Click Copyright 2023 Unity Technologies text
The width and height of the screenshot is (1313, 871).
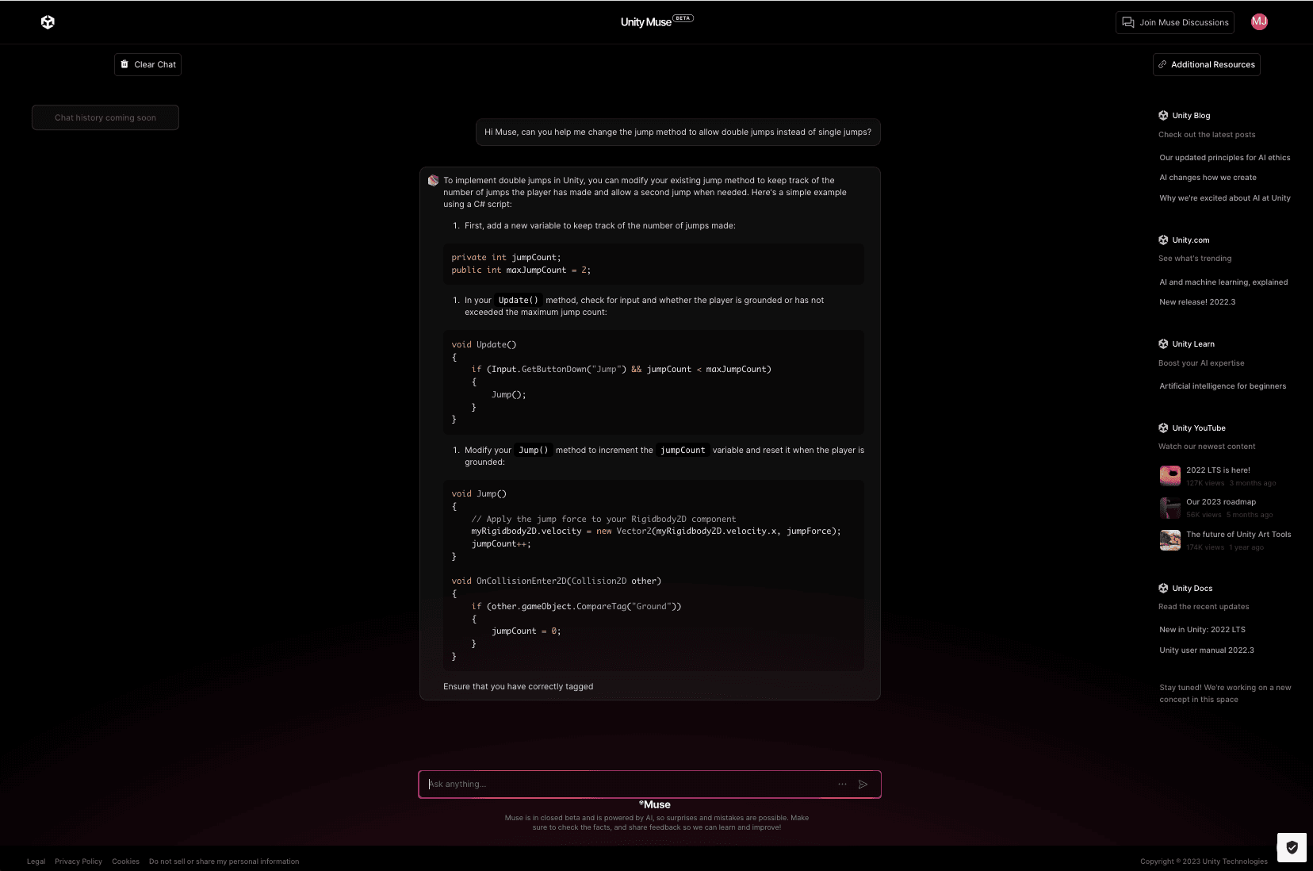[1204, 861]
